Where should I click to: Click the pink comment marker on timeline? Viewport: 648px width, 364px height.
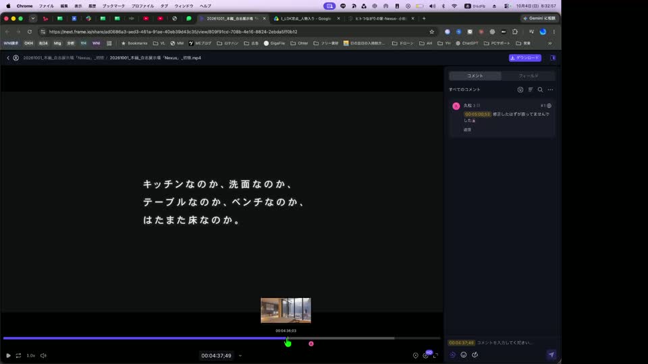pyautogui.click(x=311, y=344)
